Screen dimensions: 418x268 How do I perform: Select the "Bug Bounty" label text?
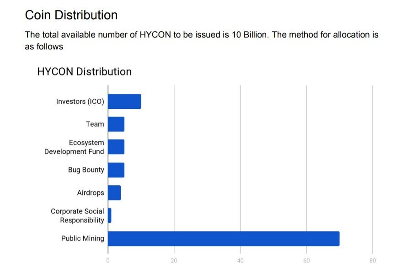click(x=86, y=170)
